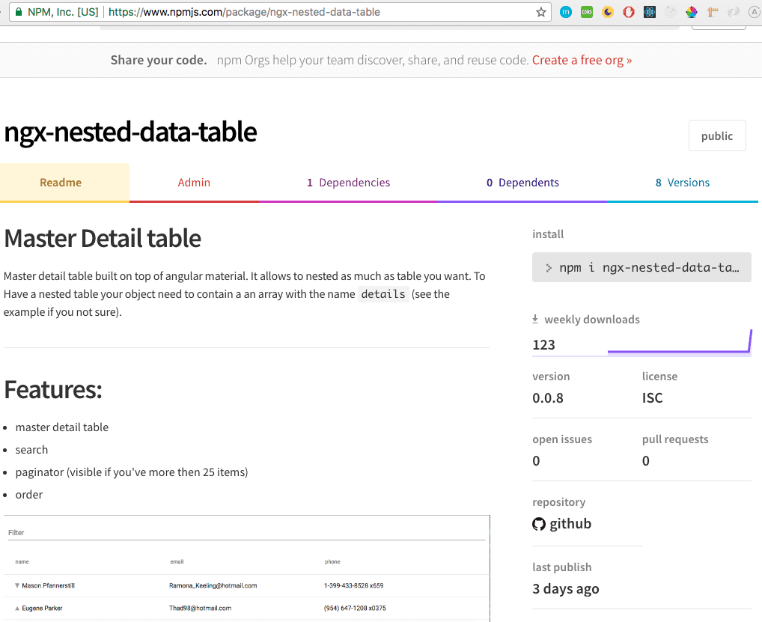Click phone (954) 647-1208 x0375
The image size is (762, 622).
pos(355,609)
